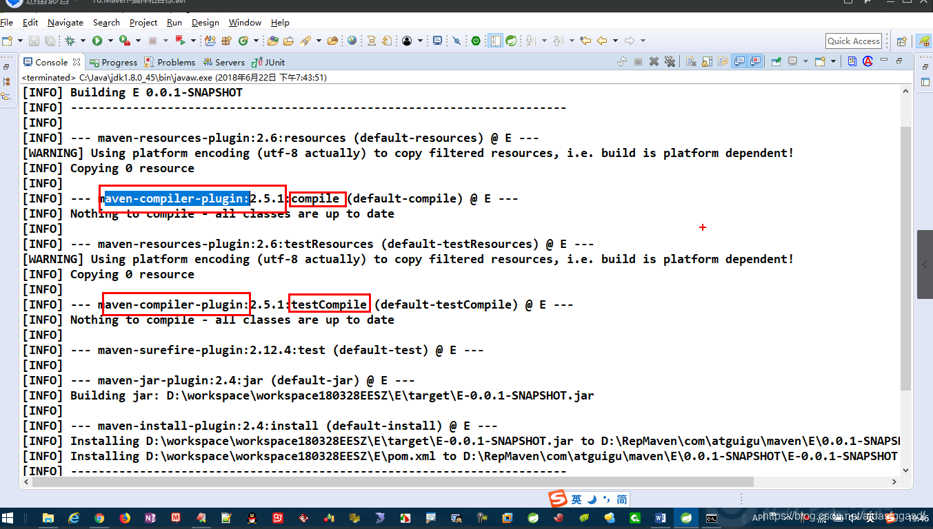Screen dimensions: 933x529
Task: Click the green Spring Boot dashboard power icon
Action: click(x=476, y=41)
